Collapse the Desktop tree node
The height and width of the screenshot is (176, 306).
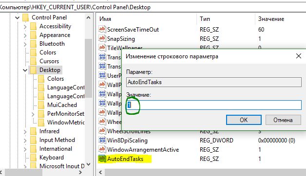(x=25, y=70)
